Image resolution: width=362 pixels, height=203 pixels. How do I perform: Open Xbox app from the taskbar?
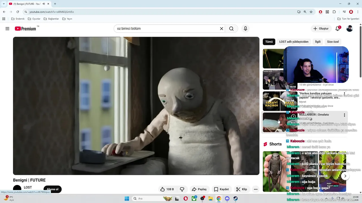[x=194, y=198]
